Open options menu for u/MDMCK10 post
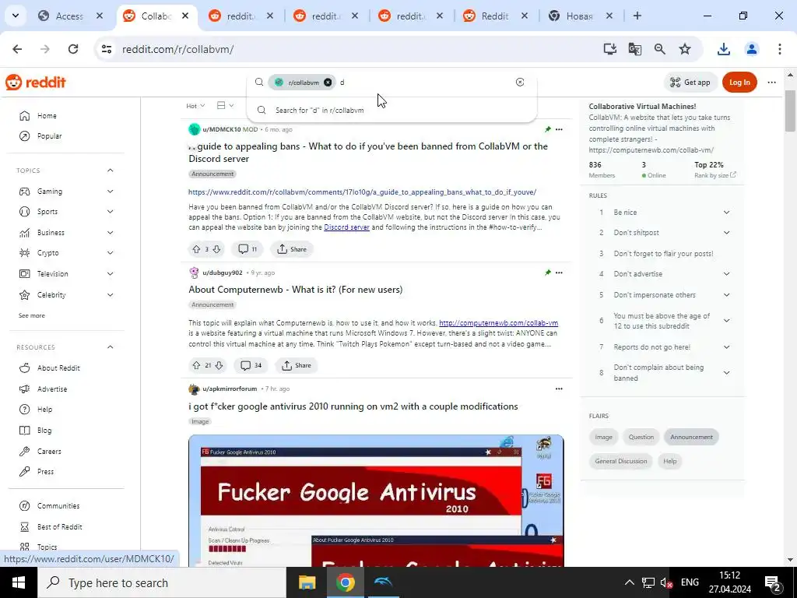The image size is (797, 598). pyautogui.click(x=559, y=129)
